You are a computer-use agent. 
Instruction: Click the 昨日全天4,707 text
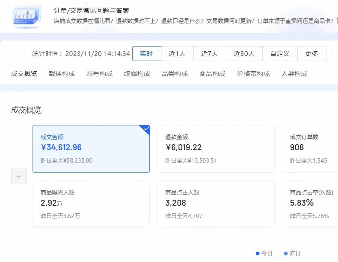tap(184, 216)
